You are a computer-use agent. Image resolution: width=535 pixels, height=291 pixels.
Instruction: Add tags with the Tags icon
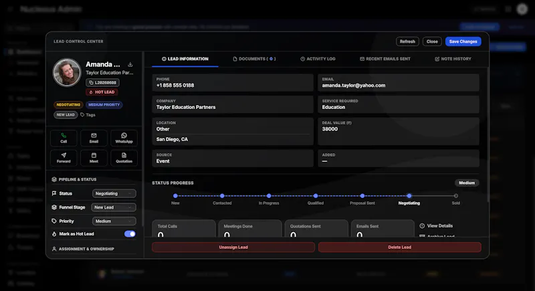coord(82,115)
